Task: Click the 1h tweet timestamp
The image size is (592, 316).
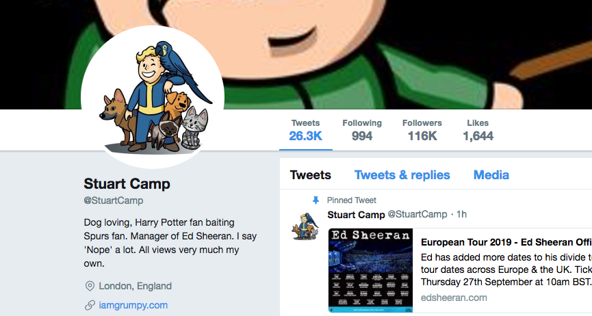Action: pyautogui.click(x=461, y=215)
